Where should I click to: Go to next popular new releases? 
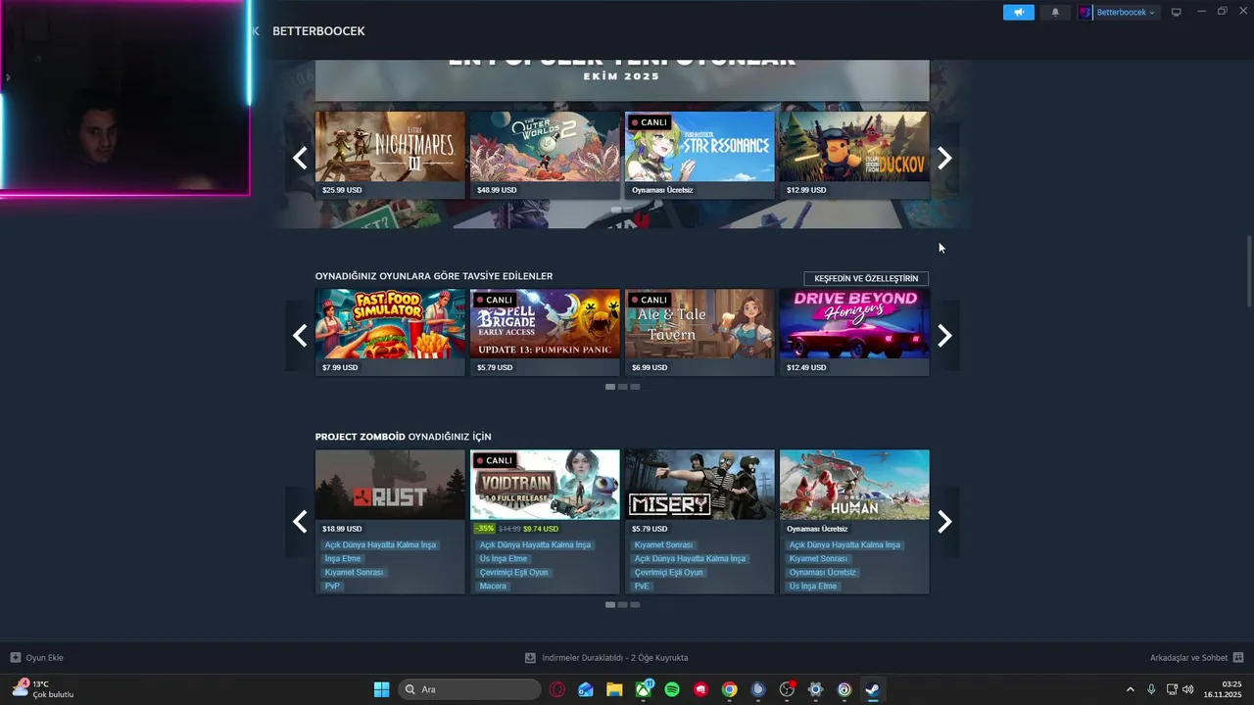944,158
